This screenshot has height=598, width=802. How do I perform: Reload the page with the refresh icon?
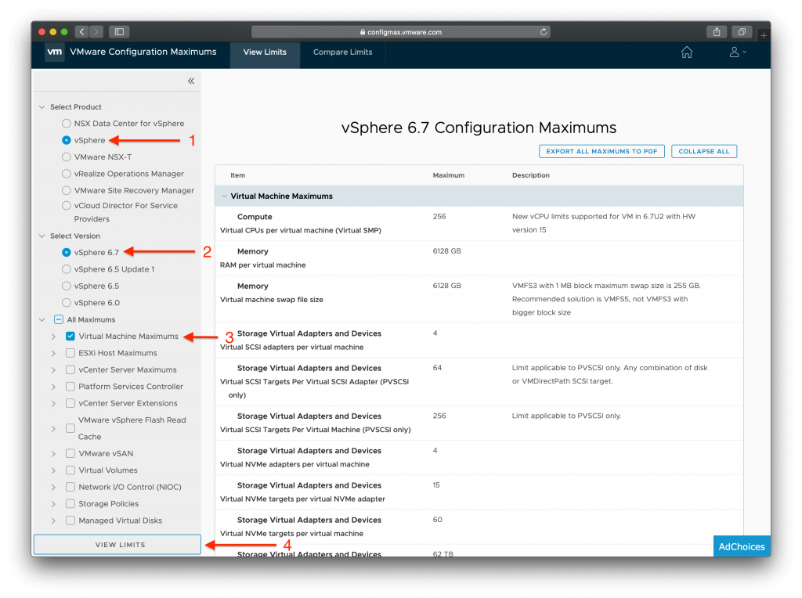(x=544, y=31)
